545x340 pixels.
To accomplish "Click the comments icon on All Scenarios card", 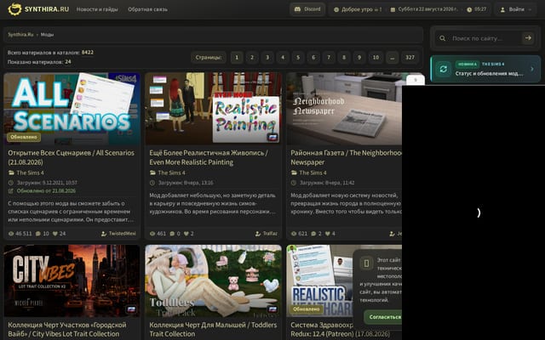I will point(37,234).
